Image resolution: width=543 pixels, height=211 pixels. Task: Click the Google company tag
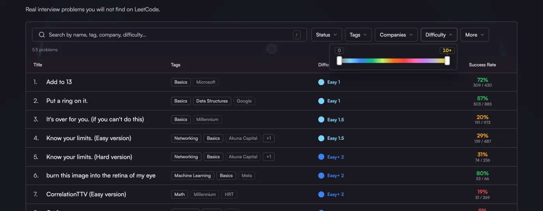click(244, 101)
